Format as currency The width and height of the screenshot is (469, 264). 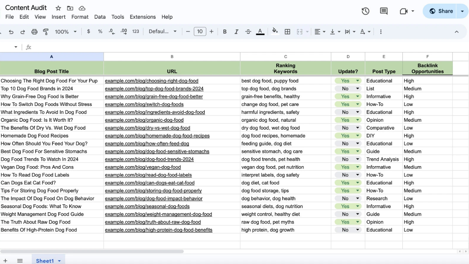[x=88, y=32]
